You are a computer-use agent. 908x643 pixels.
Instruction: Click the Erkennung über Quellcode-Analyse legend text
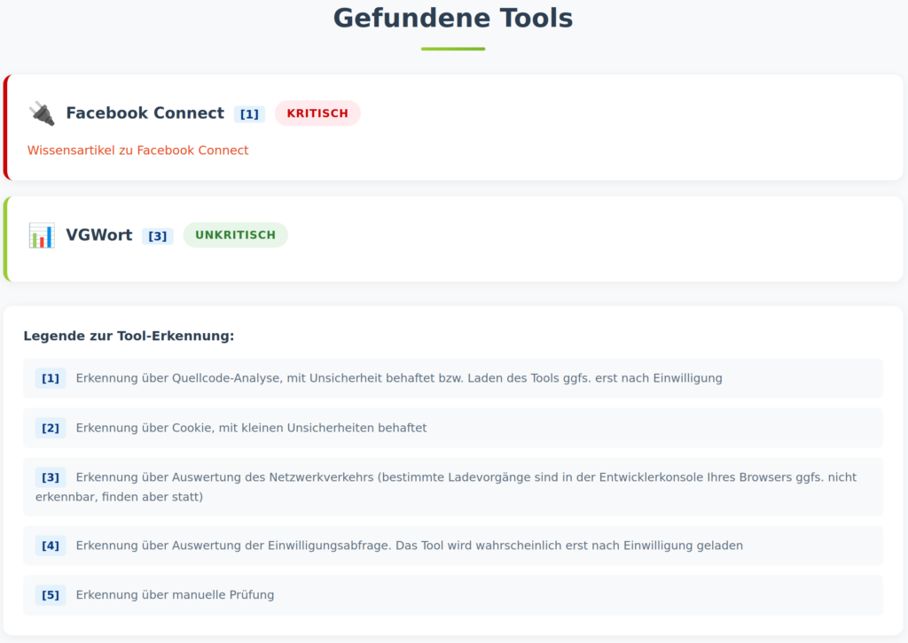click(x=399, y=378)
